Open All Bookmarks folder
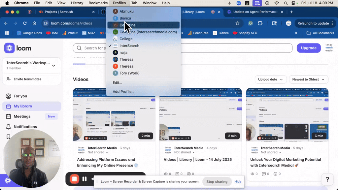Viewport: 338px width, 190px height. coord(320,33)
